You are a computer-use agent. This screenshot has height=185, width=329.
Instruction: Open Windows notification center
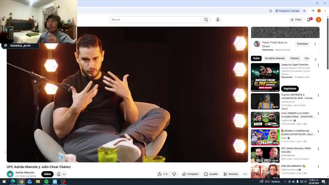tap(324, 182)
